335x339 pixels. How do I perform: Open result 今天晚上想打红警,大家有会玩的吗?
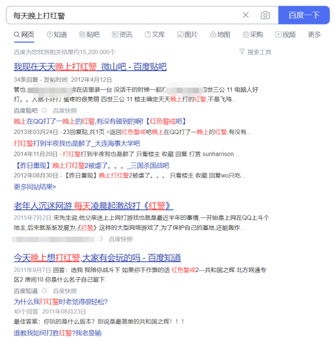(x=97, y=257)
